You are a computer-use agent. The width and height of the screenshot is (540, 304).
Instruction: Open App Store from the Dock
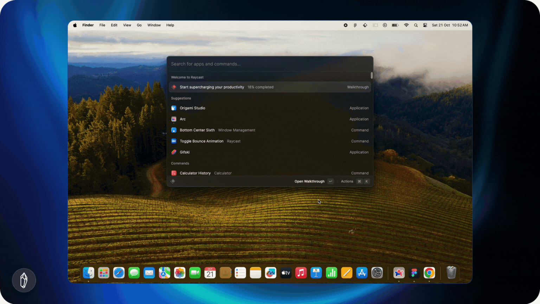[x=362, y=273]
